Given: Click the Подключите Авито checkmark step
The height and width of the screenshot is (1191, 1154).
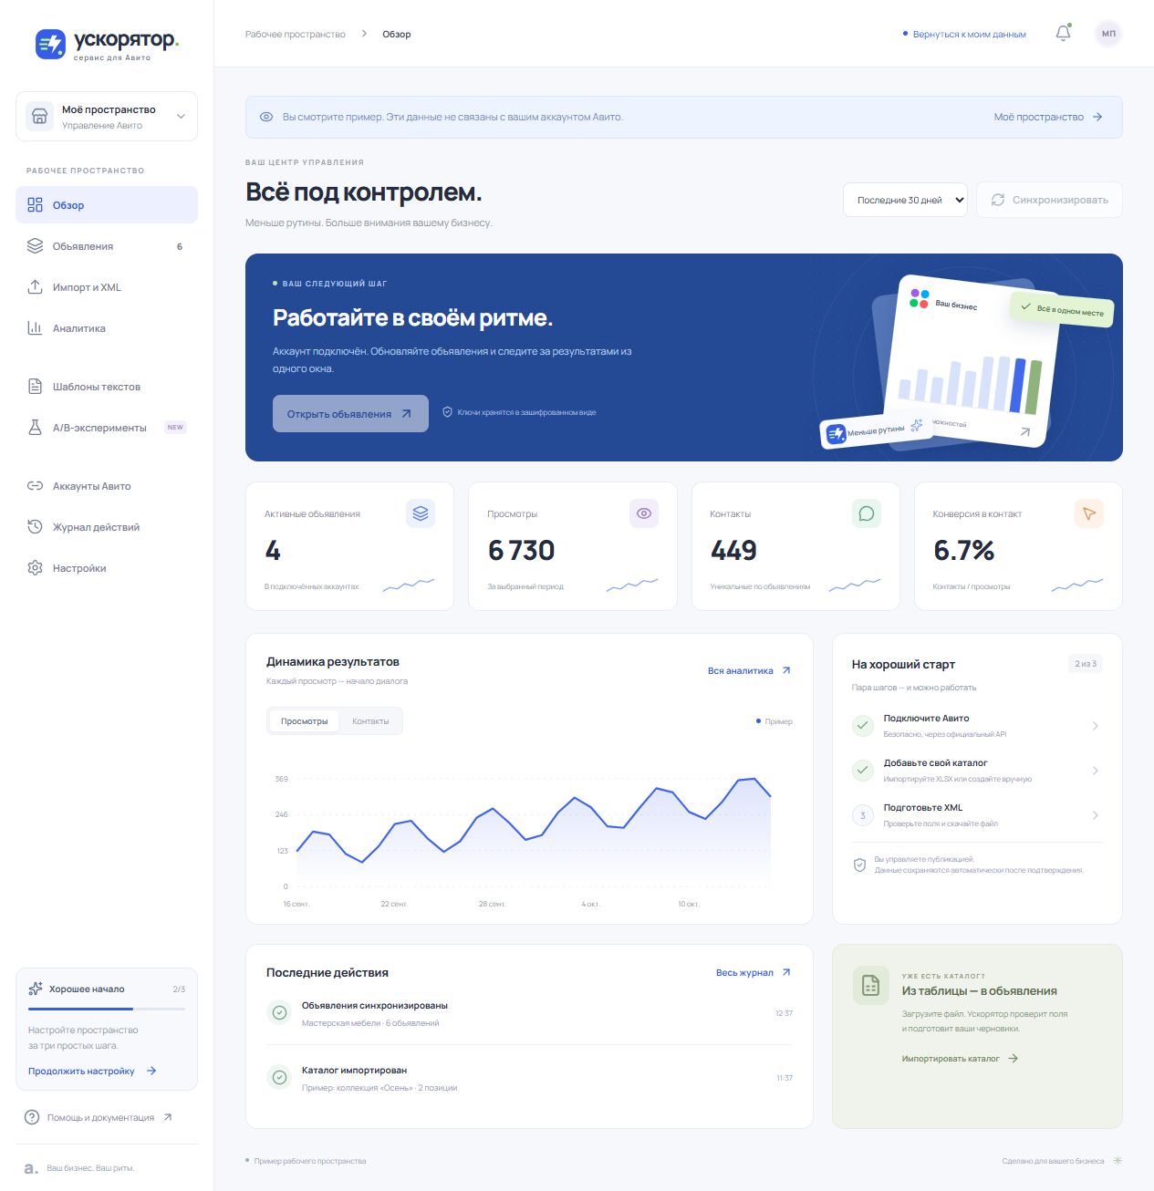Looking at the screenshot, I should tap(863, 726).
